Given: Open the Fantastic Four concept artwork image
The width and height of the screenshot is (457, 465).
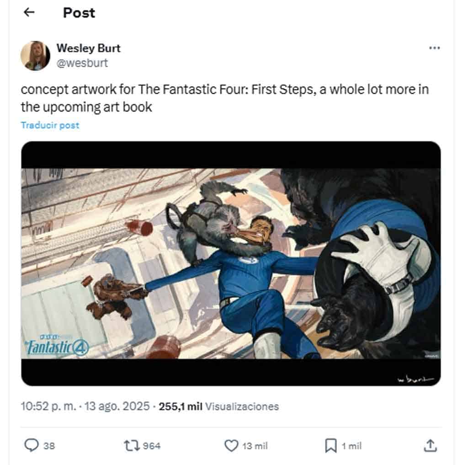Looking at the screenshot, I should coord(231,263).
